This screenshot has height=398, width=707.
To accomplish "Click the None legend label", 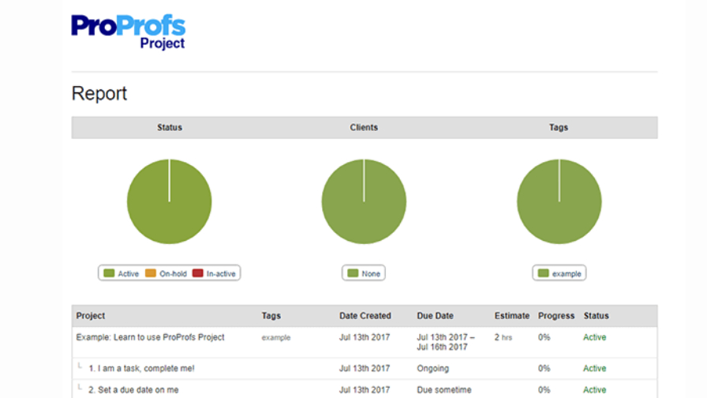I will coord(371,273).
